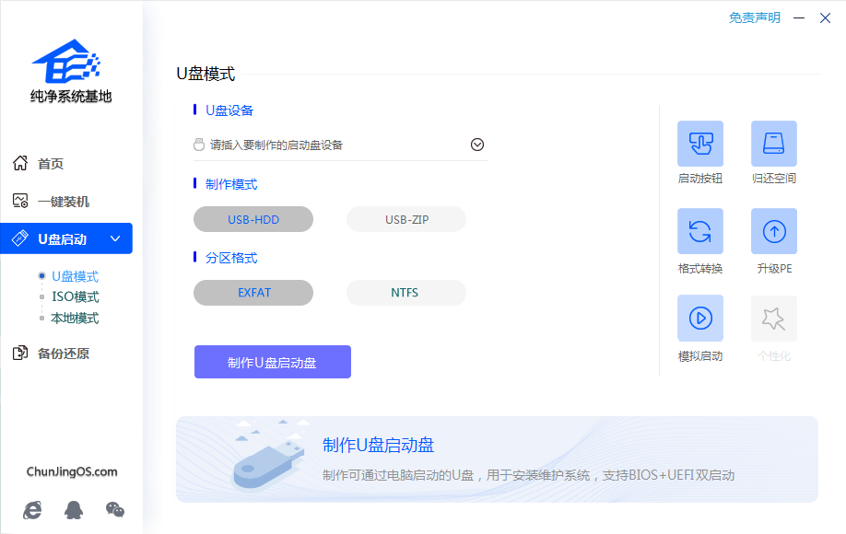Click the ChunJingOS.com website text
Image resolution: width=846 pixels, height=534 pixels.
(72, 471)
